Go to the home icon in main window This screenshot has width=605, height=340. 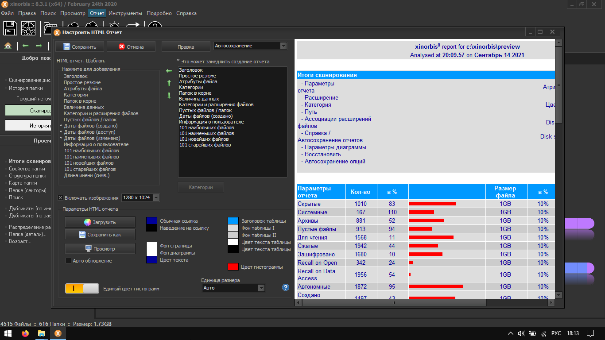8,46
